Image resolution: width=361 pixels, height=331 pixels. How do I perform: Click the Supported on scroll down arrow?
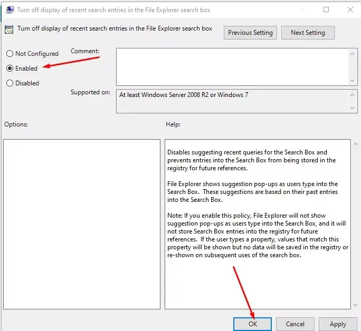click(352, 108)
